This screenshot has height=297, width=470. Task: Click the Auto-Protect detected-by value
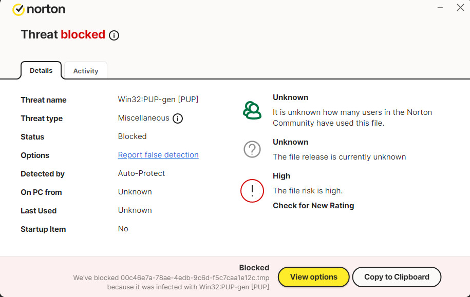tap(141, 173)
